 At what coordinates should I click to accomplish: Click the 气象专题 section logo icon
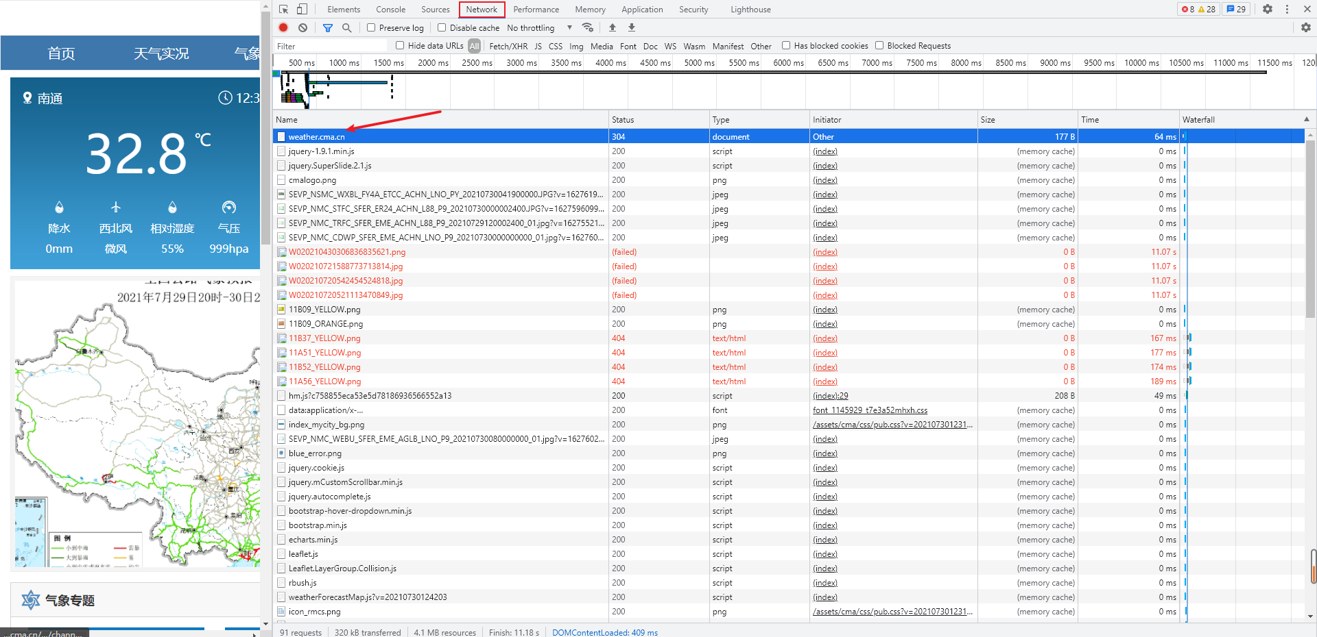pyautogui.click(x=31, y=600)
